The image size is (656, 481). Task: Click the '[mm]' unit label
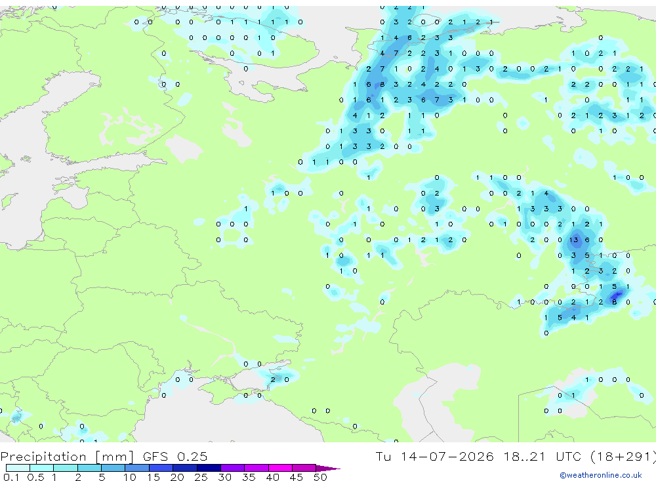[115, 457]
